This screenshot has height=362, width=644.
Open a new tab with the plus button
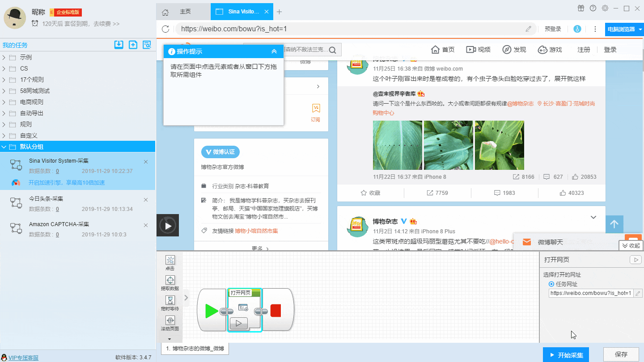click(280, 12)
